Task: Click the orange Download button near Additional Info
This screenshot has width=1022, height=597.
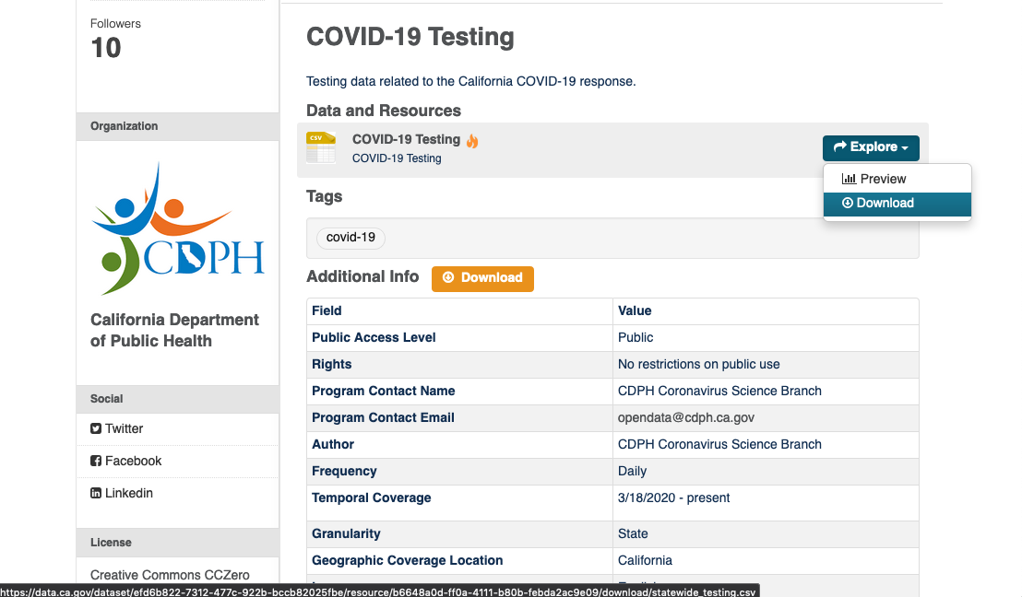Action: tap(482, 278)
